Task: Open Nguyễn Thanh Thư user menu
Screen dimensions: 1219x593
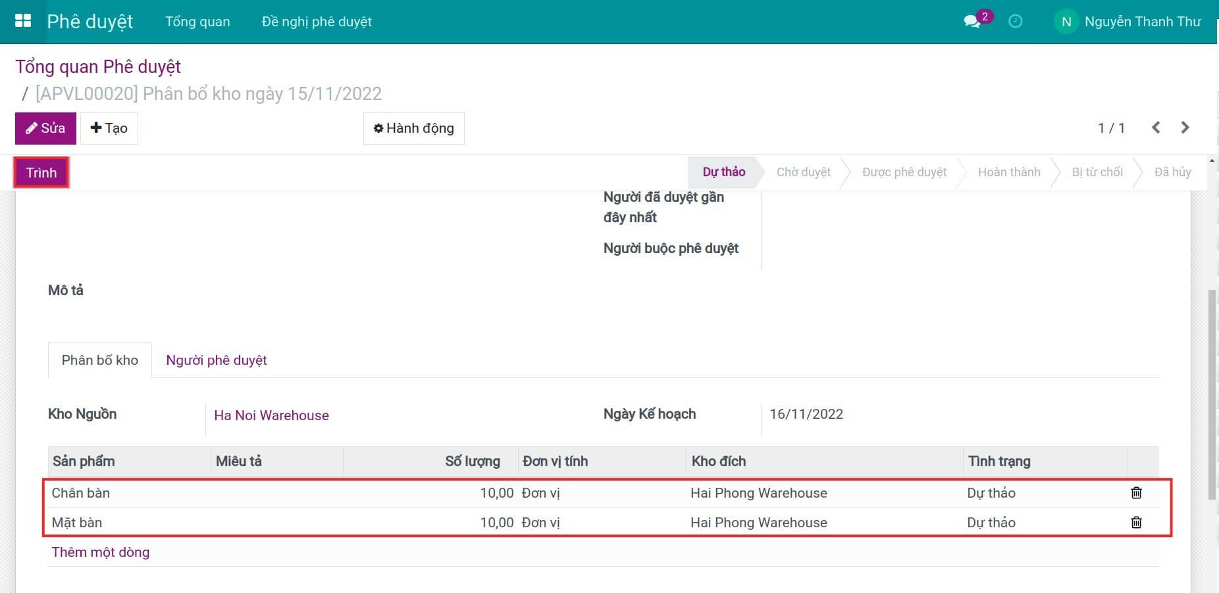Action: pyautogui.click(x=1143, y=22)
